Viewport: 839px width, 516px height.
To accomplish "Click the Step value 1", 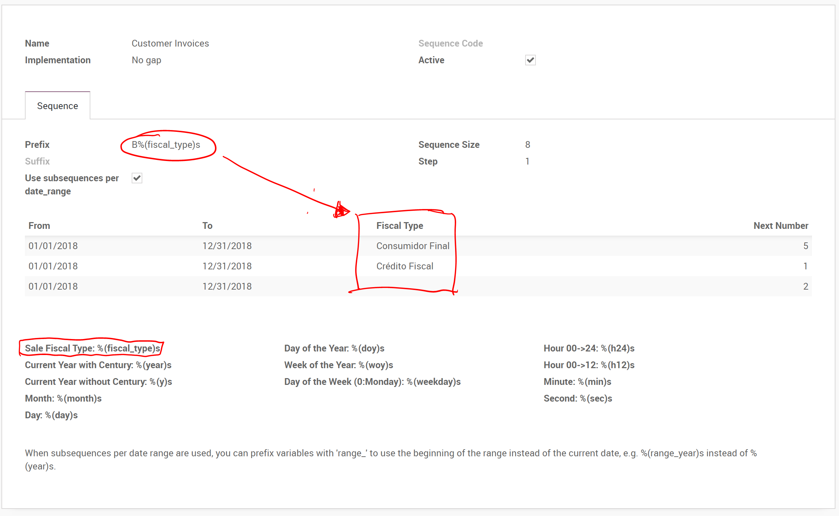I will 527,161.
